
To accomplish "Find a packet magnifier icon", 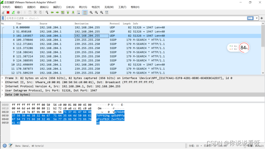I will click(47, 12).
